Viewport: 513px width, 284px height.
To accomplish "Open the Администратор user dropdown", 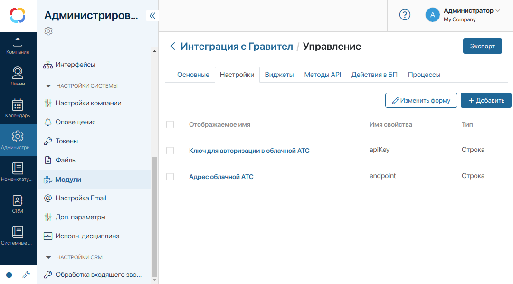I will 472,11.
